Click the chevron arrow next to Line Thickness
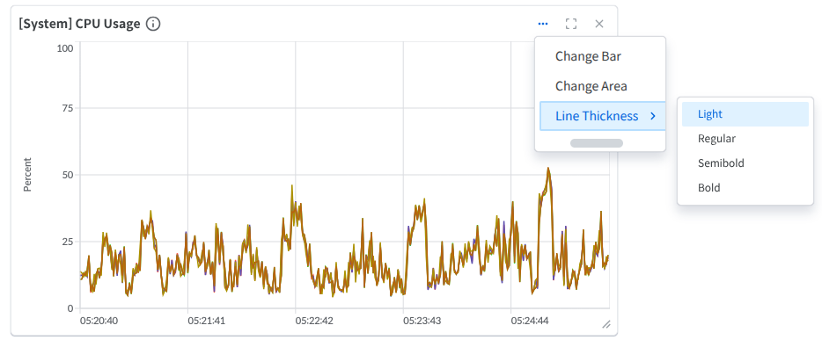Image resolution: width=822 pixels, height=340 pixels. click(653, 116)
